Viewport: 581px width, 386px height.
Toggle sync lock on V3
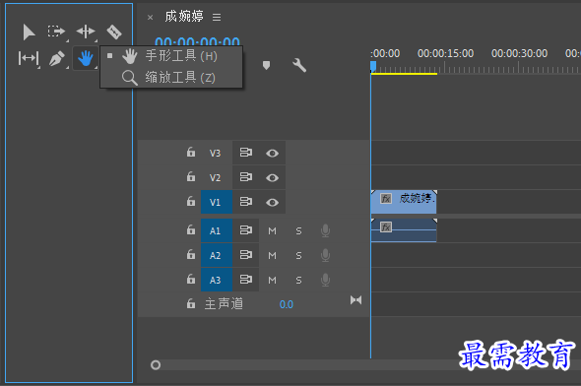click(245, 153)
